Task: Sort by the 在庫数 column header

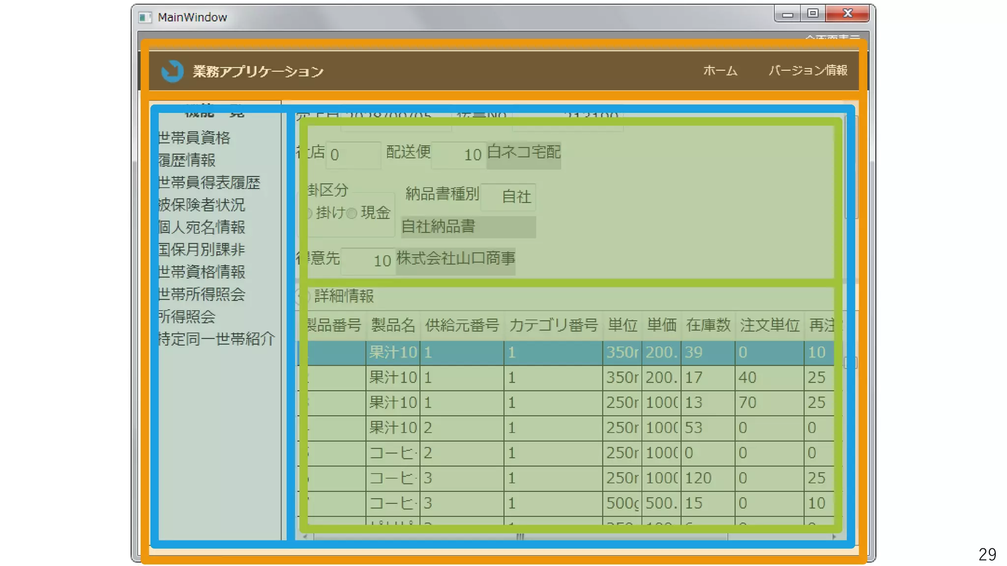Action: 708,325
